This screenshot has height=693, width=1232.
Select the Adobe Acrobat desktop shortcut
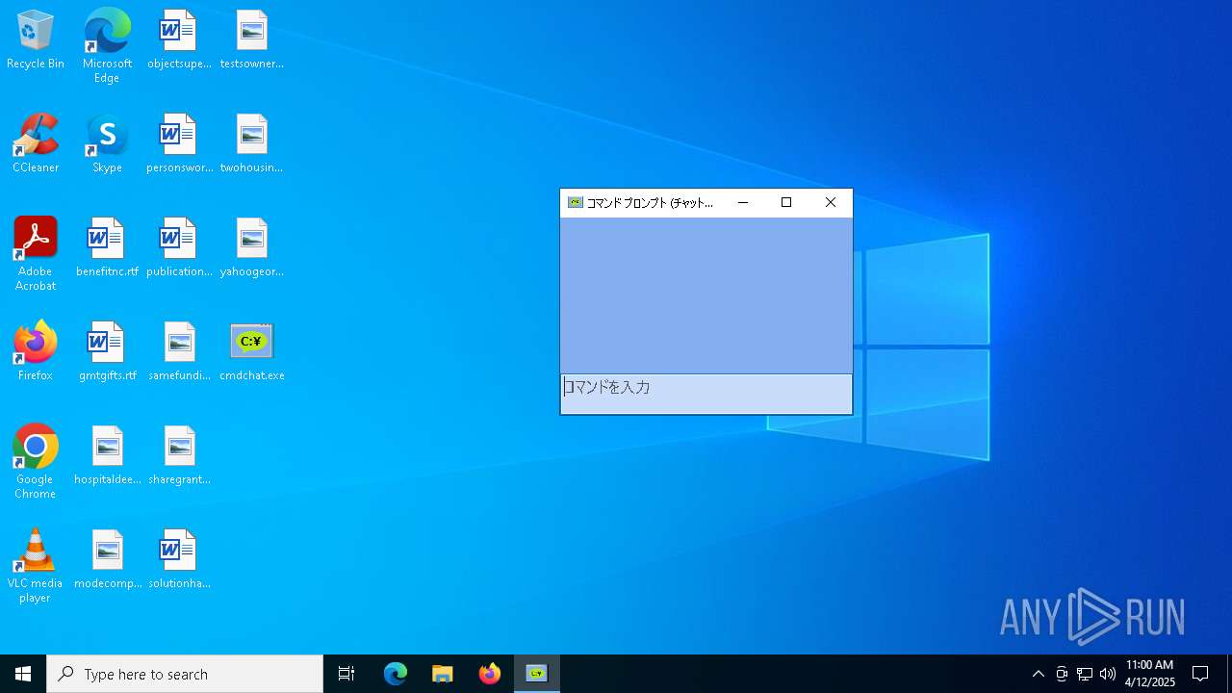(36, 254)
